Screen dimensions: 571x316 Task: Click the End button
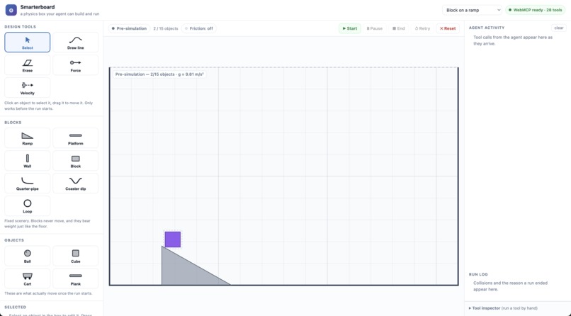398,28
